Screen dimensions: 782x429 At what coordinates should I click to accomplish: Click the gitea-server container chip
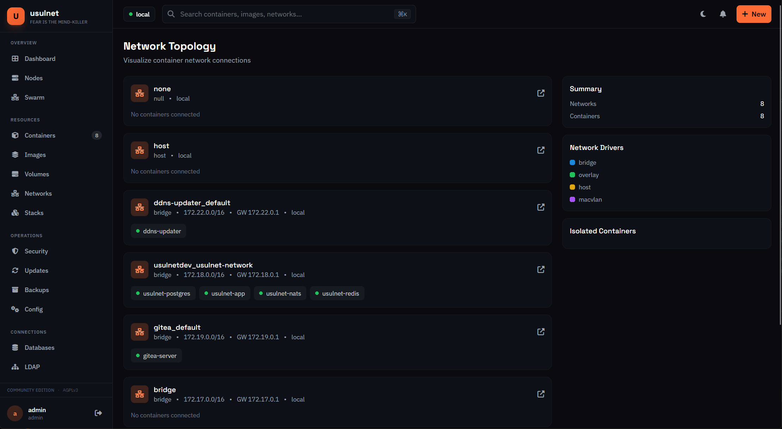click(x=156, y=355)
